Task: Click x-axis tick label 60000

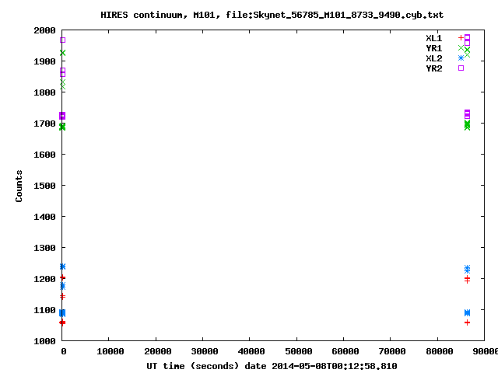Action: coord(345,351)
